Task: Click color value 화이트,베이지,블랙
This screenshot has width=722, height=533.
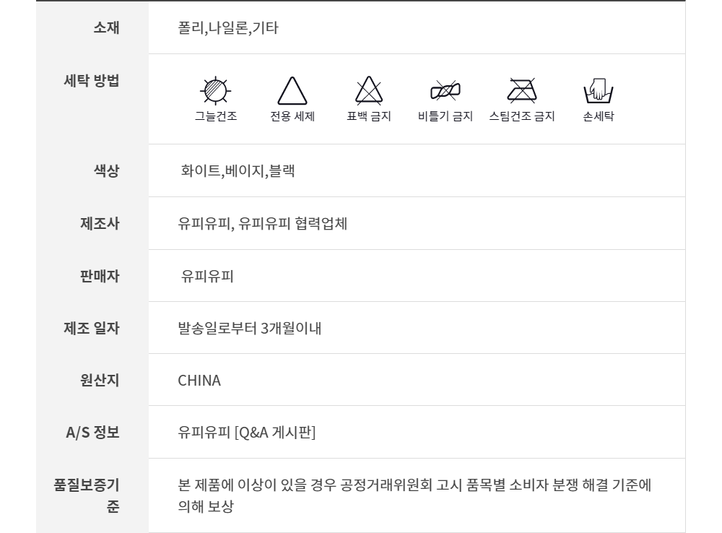Action: [238, 171]
